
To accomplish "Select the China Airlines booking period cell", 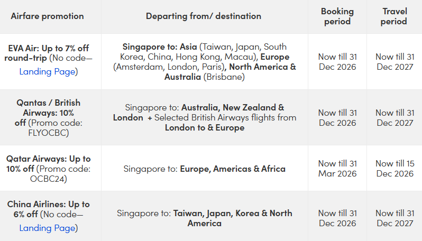I will (337, 218).
